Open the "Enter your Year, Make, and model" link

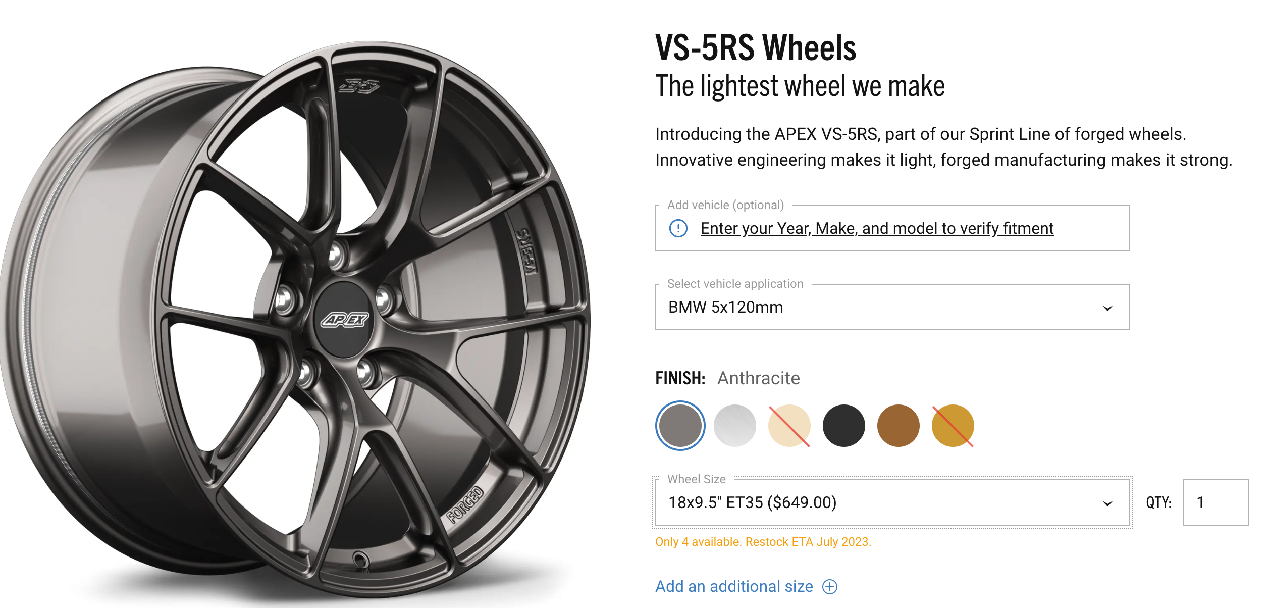click(x=877, y=228)
